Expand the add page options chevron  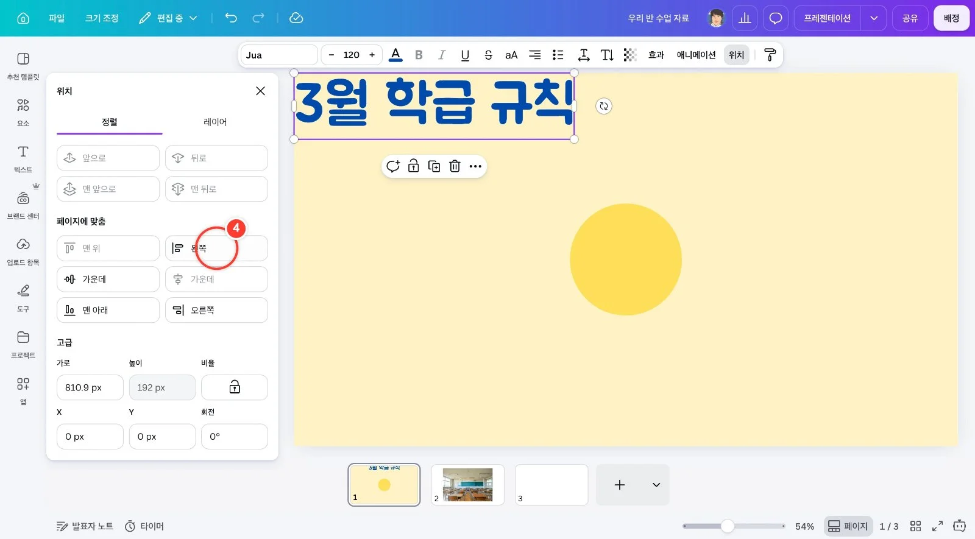(656, 485)
